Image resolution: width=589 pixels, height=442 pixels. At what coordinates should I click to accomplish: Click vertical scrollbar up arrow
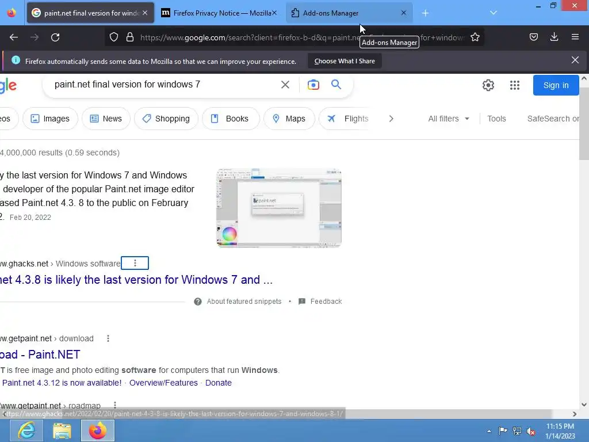(584, 79)
